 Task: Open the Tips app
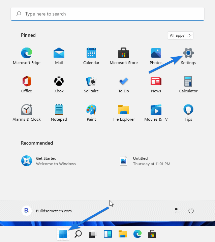pos(188,113)
